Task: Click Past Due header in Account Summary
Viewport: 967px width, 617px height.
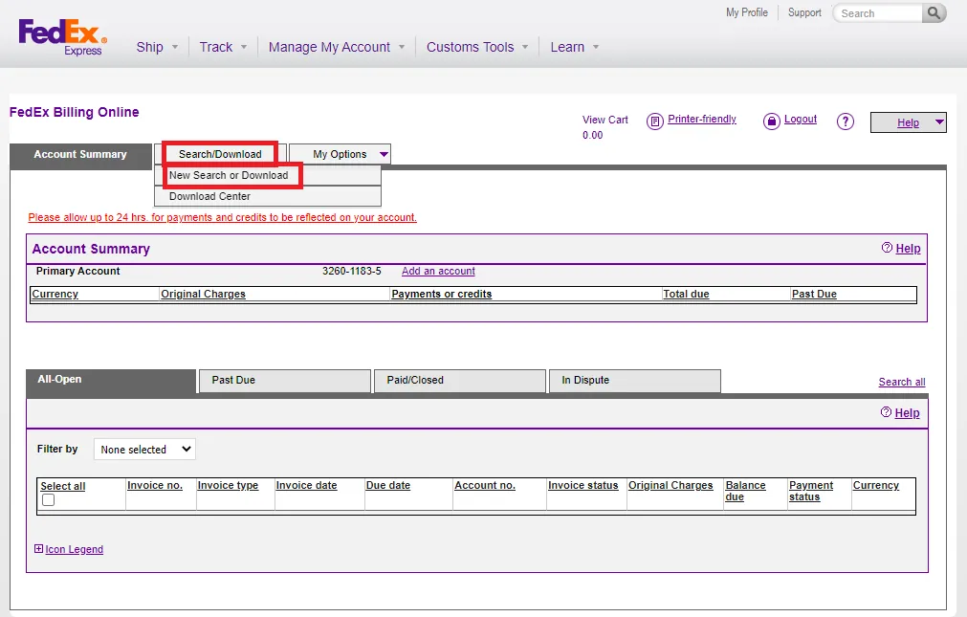Action: coord(814,295)
